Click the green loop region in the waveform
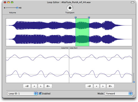Image resolution: width=138 pixels, height=102 pixels. pyautogui.click(x=82, y=32)
